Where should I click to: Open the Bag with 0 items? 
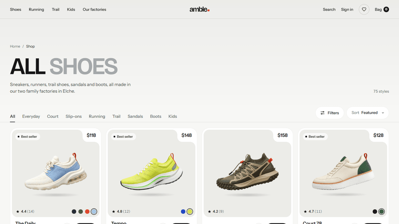[382, 9]
